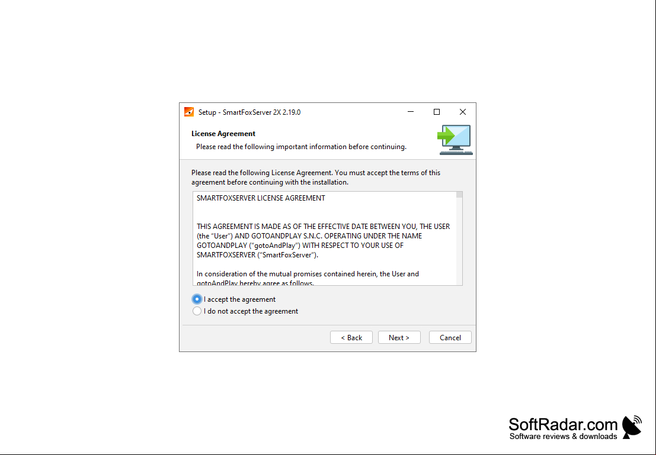Image resolution: width=656 pixels, height=455 pixels.
Task: Click the "In consideration of the mutual promises" paragraph
Action: coord(308,278)
